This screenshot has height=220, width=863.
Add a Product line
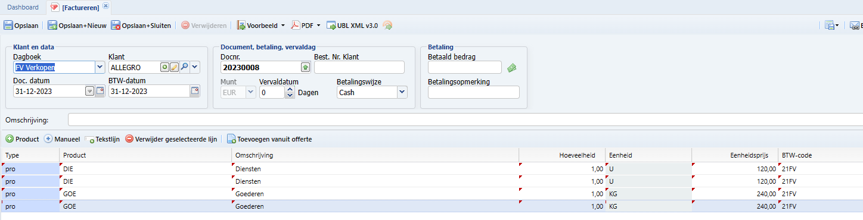tap(23, 139)
